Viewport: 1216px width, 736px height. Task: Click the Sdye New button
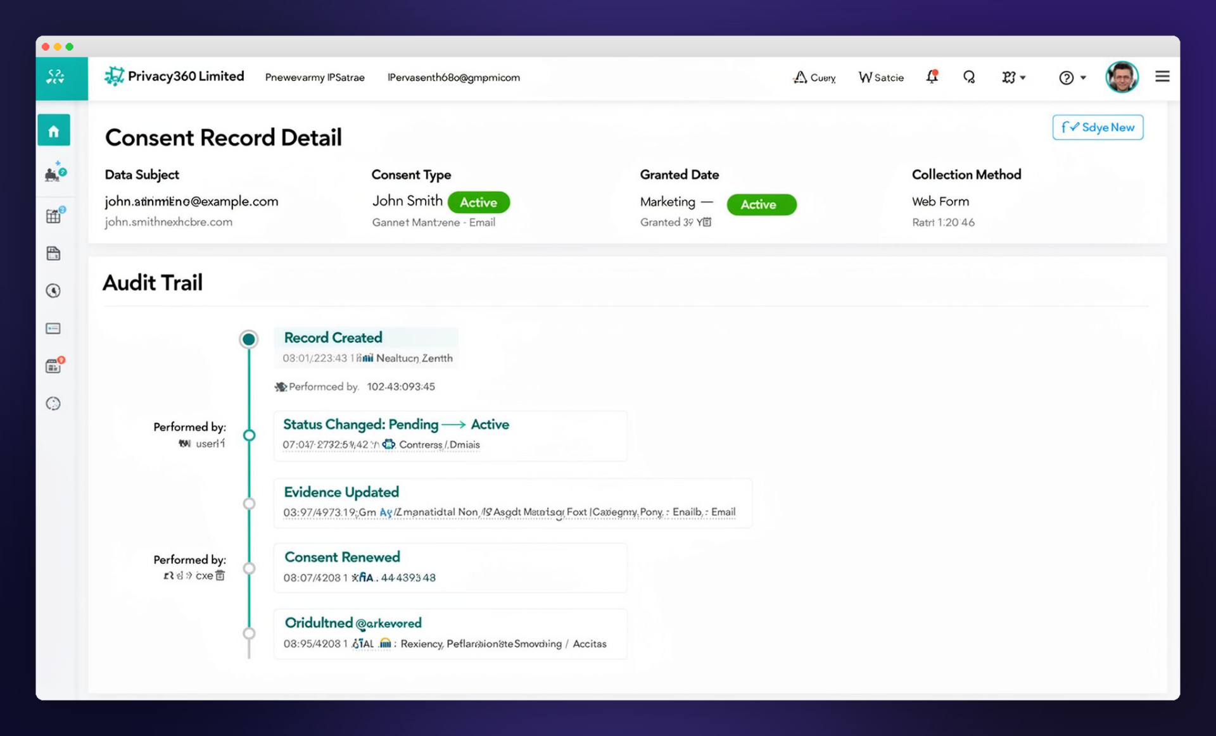(x=1098, y=127)
